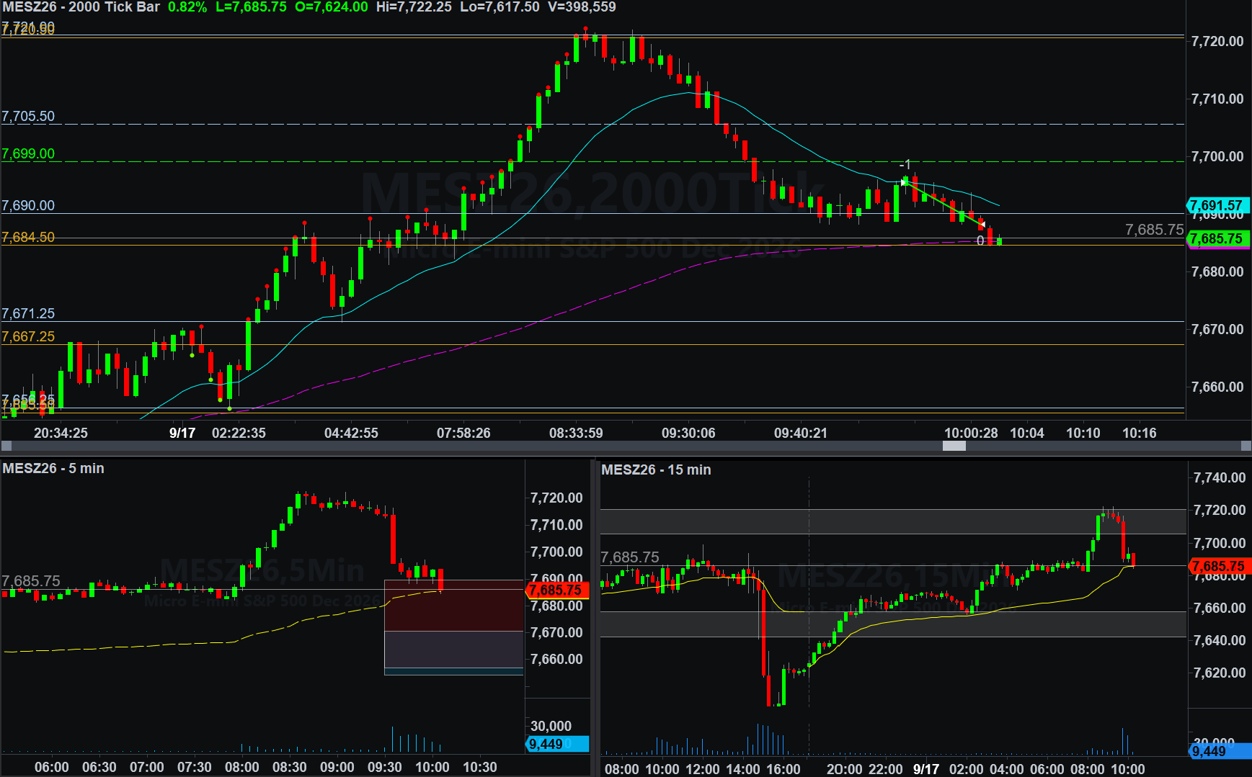Click the red 7,685.75 marker on 5 min chart
Screen dimensions: 1252x777
pyautogui.click(x=557, y=590)
